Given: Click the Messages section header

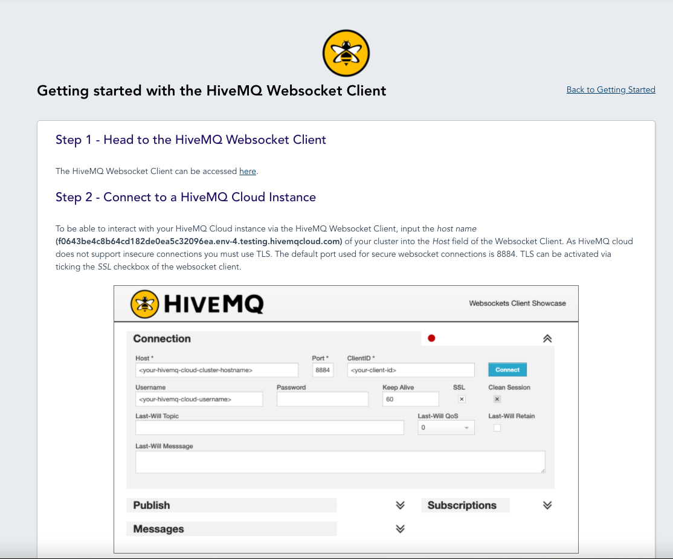Looking at the screenshot, I should pos(231,529).
